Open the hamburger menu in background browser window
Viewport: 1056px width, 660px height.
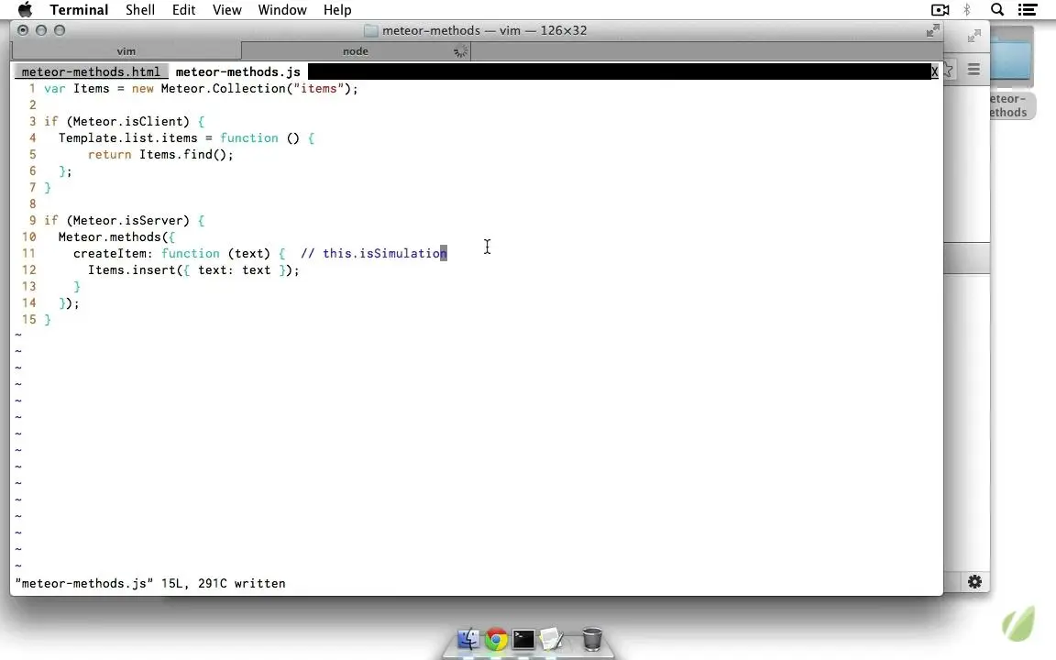click(x=973, y=70)
